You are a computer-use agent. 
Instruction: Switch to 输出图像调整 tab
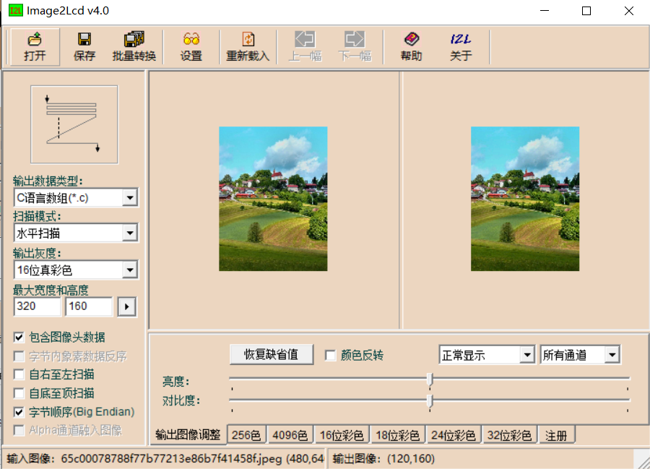tap(188, 435)
